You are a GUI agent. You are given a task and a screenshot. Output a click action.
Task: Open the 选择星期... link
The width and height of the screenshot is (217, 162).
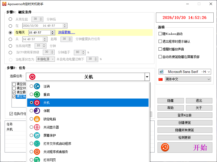coord(67,32)
